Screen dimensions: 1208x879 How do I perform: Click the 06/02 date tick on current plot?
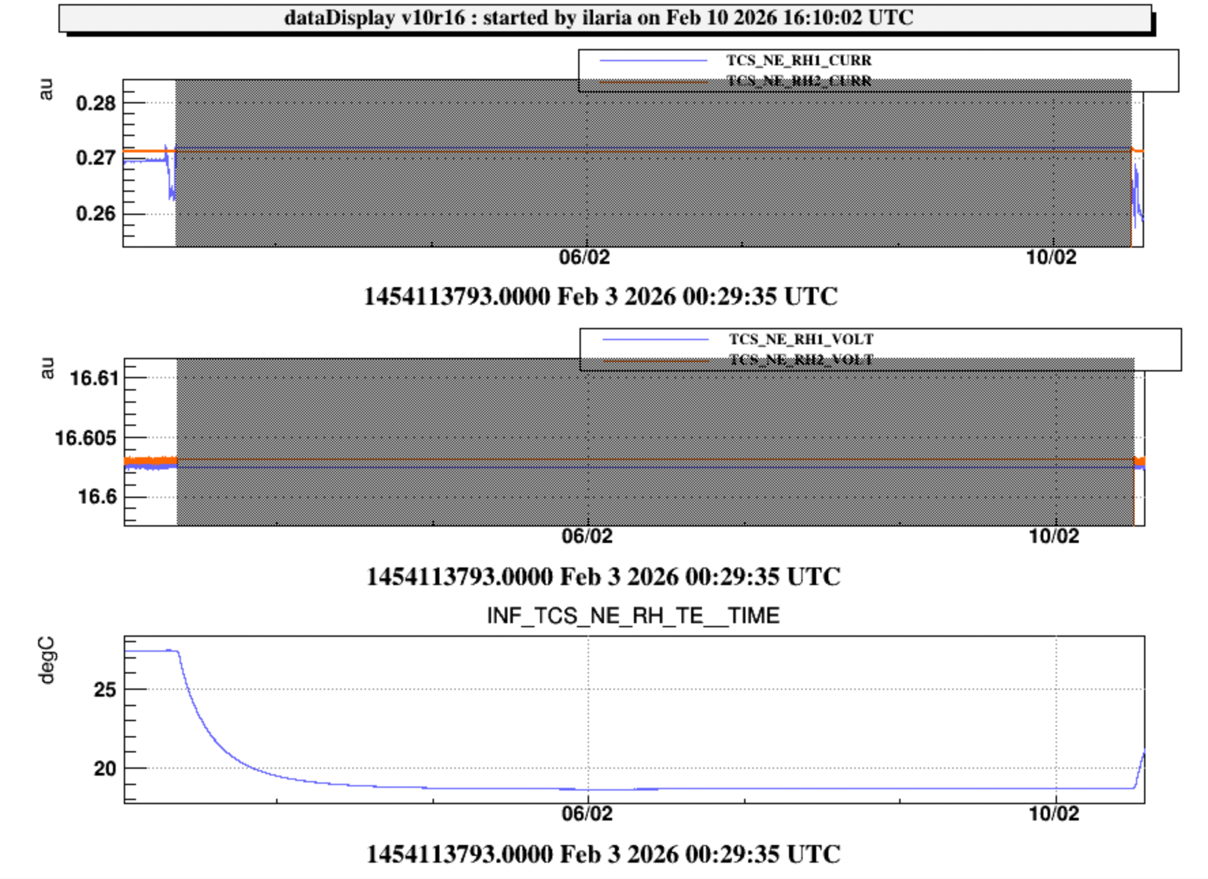click(x=584, y=257)
